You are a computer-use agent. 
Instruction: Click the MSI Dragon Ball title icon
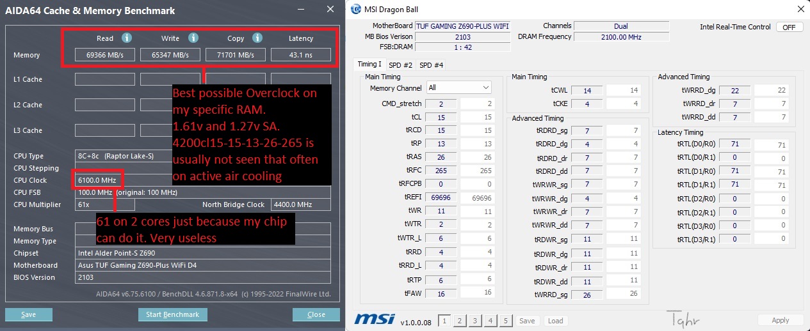356,10
